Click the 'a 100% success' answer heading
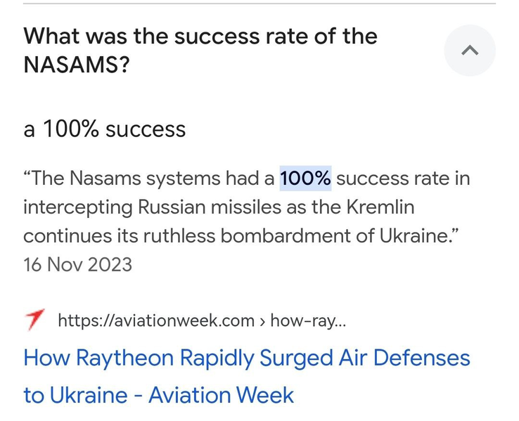The width and height of the screenshot is (519, 421). [104, 129]
